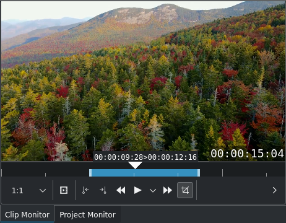The image size is (286, 223).
Task: Switch to the Project Monitor tab
Action: coord(87,214)
